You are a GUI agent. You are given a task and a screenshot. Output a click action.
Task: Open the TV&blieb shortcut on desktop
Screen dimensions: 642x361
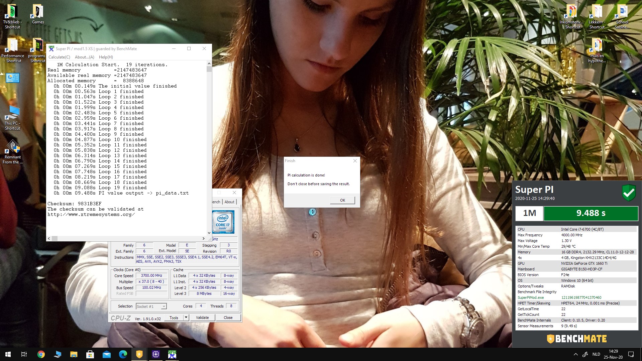pos(12,17)
